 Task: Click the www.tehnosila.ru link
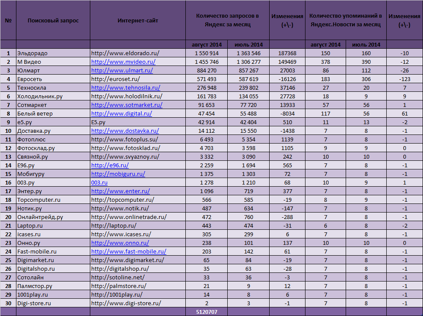(125, 88)
